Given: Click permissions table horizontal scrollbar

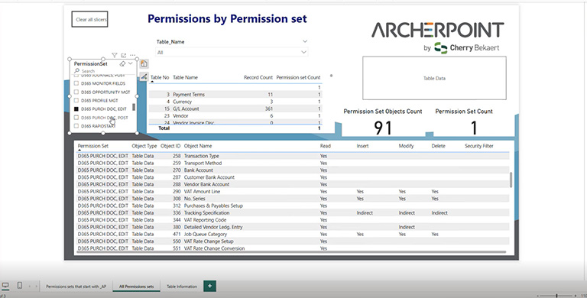Looking at the screenshot, I should 292,252.
